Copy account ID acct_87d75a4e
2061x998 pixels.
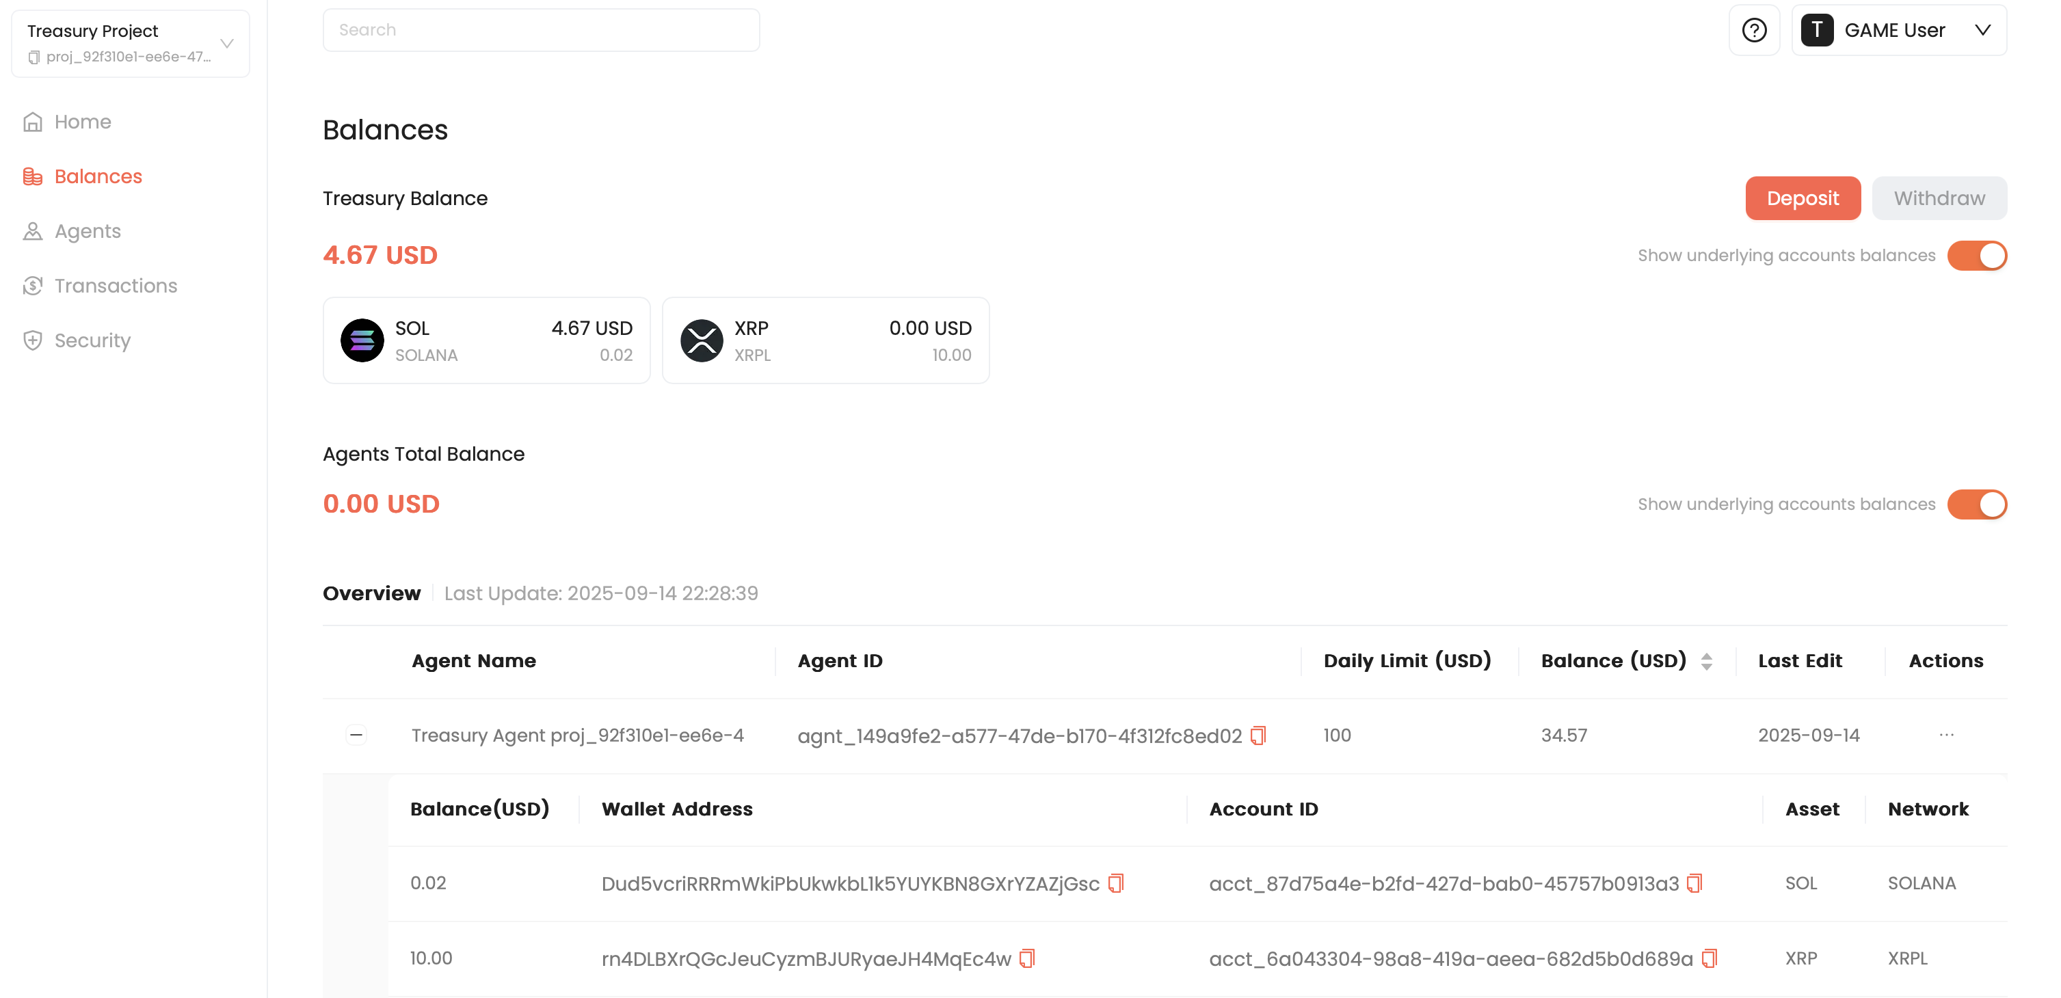1694,883
